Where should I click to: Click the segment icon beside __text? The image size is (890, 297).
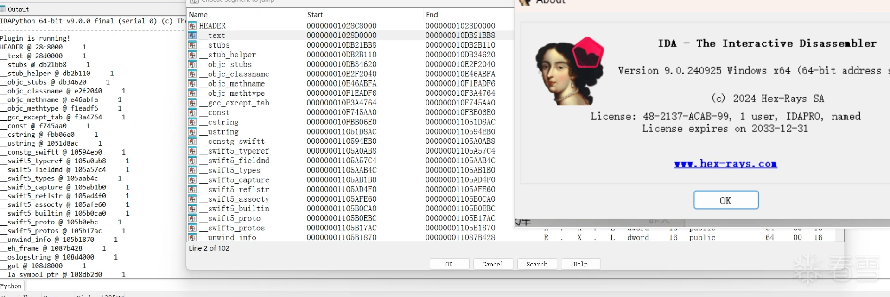192,36
